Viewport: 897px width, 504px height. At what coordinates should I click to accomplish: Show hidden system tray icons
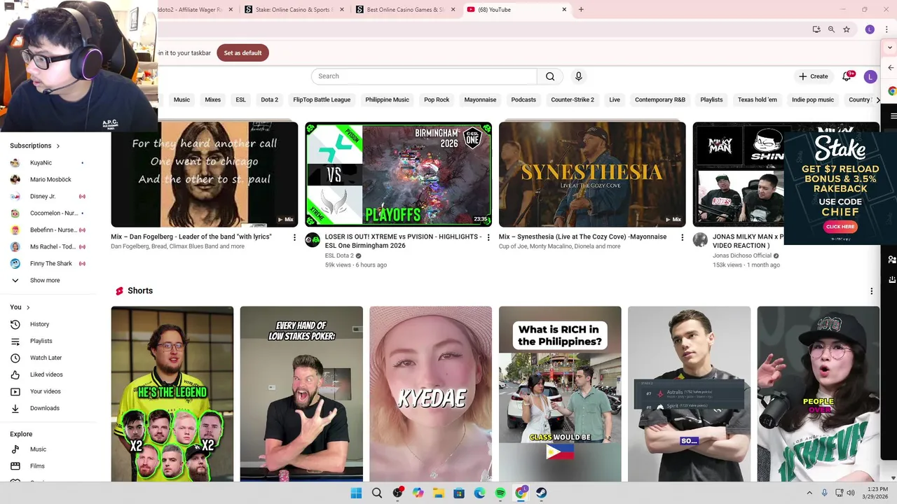[809, 493]
